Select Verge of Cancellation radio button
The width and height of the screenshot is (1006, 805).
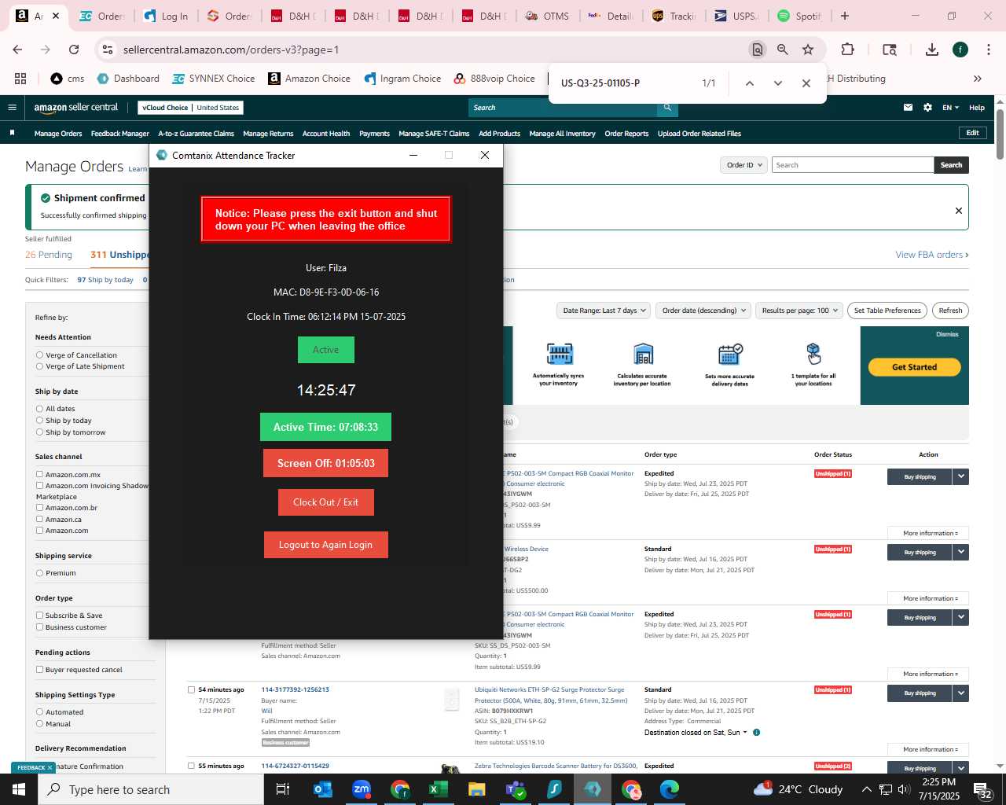click(x=39, y=355)
